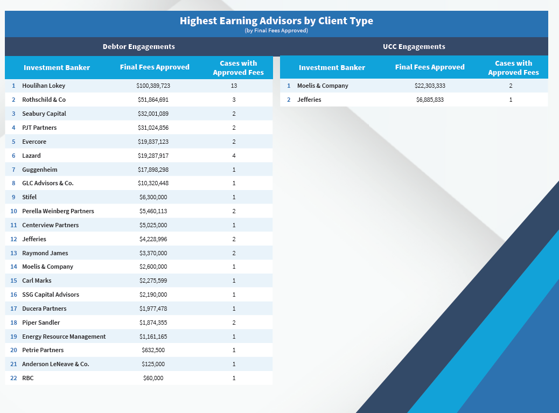Select the Debtor Engagements section header

tap(138, 46)
